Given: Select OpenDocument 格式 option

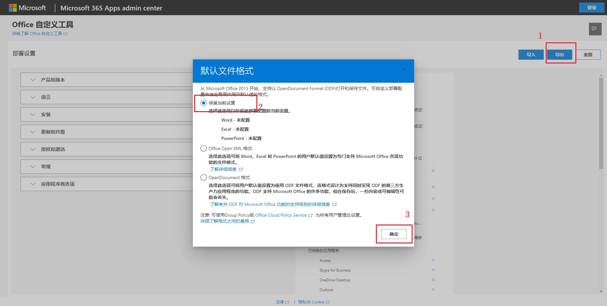Looking at the screenshot, I should (x=204, y=177).
